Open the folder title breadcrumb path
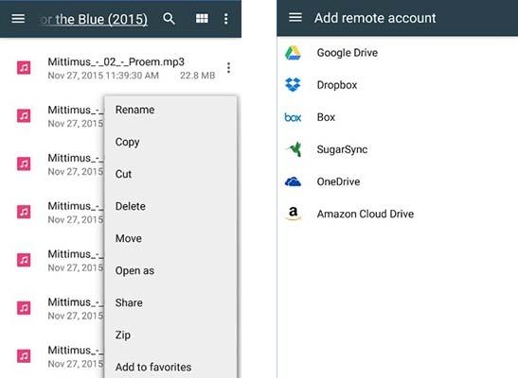 (x=94, y=19)
